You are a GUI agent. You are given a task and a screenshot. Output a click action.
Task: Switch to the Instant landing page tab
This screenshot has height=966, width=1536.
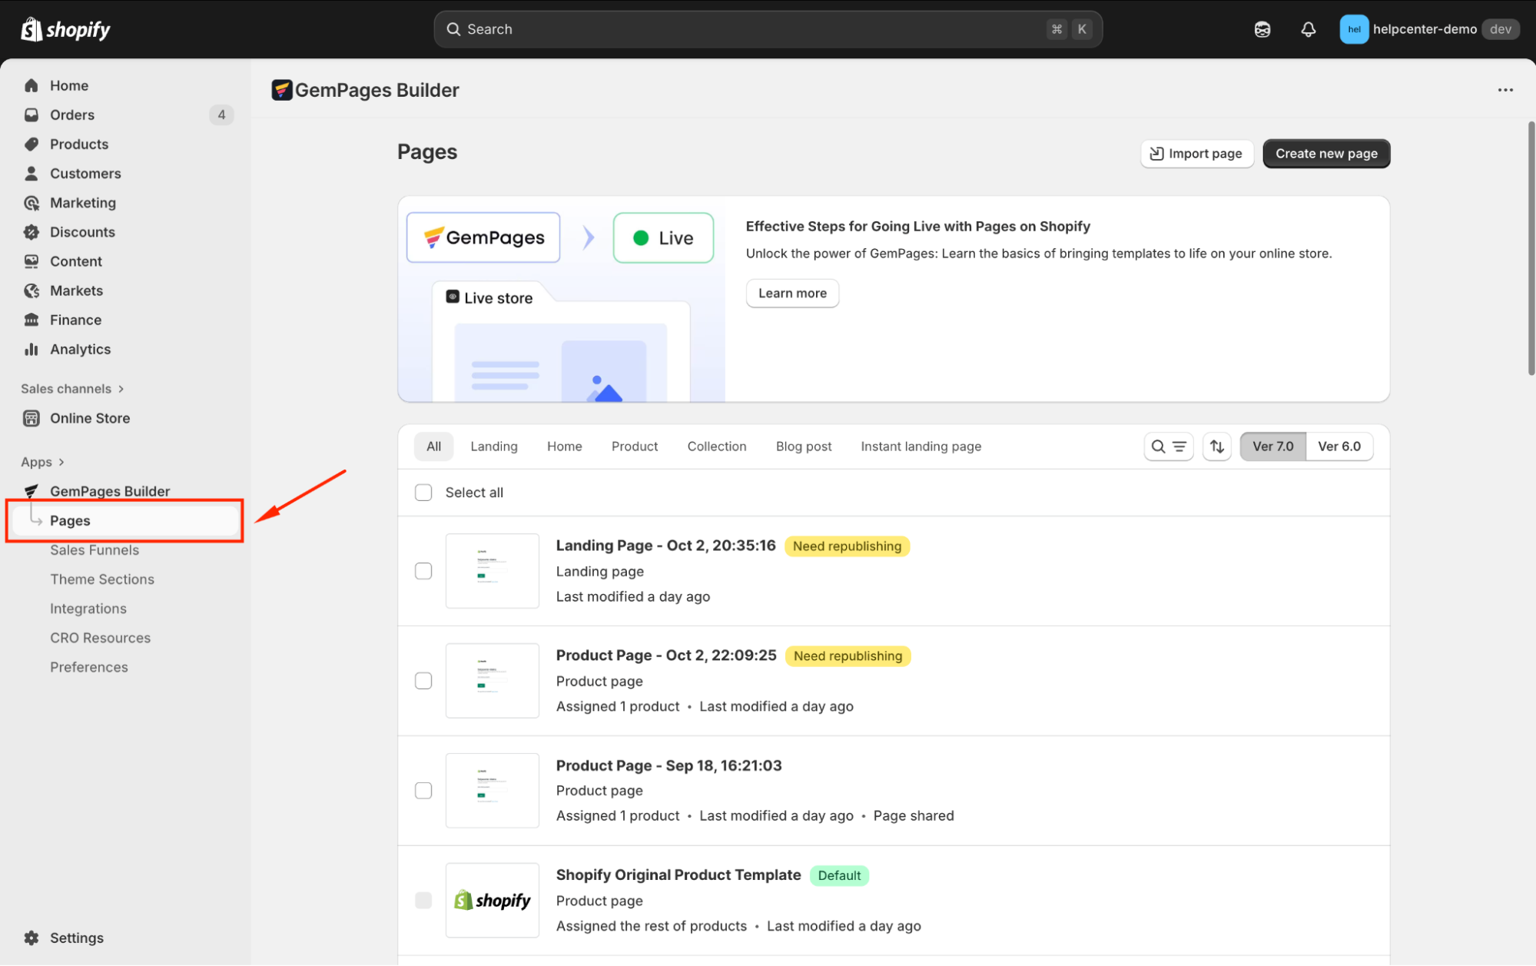click(921, 446)
